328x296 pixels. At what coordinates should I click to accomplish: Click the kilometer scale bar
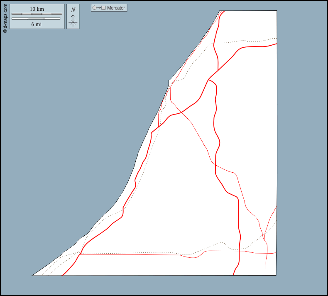coord(37,14)
